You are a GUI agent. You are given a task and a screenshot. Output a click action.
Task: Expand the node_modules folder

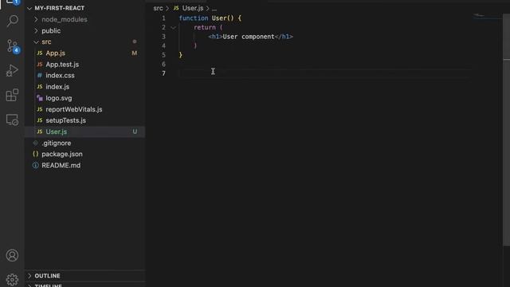pos(36,19)
